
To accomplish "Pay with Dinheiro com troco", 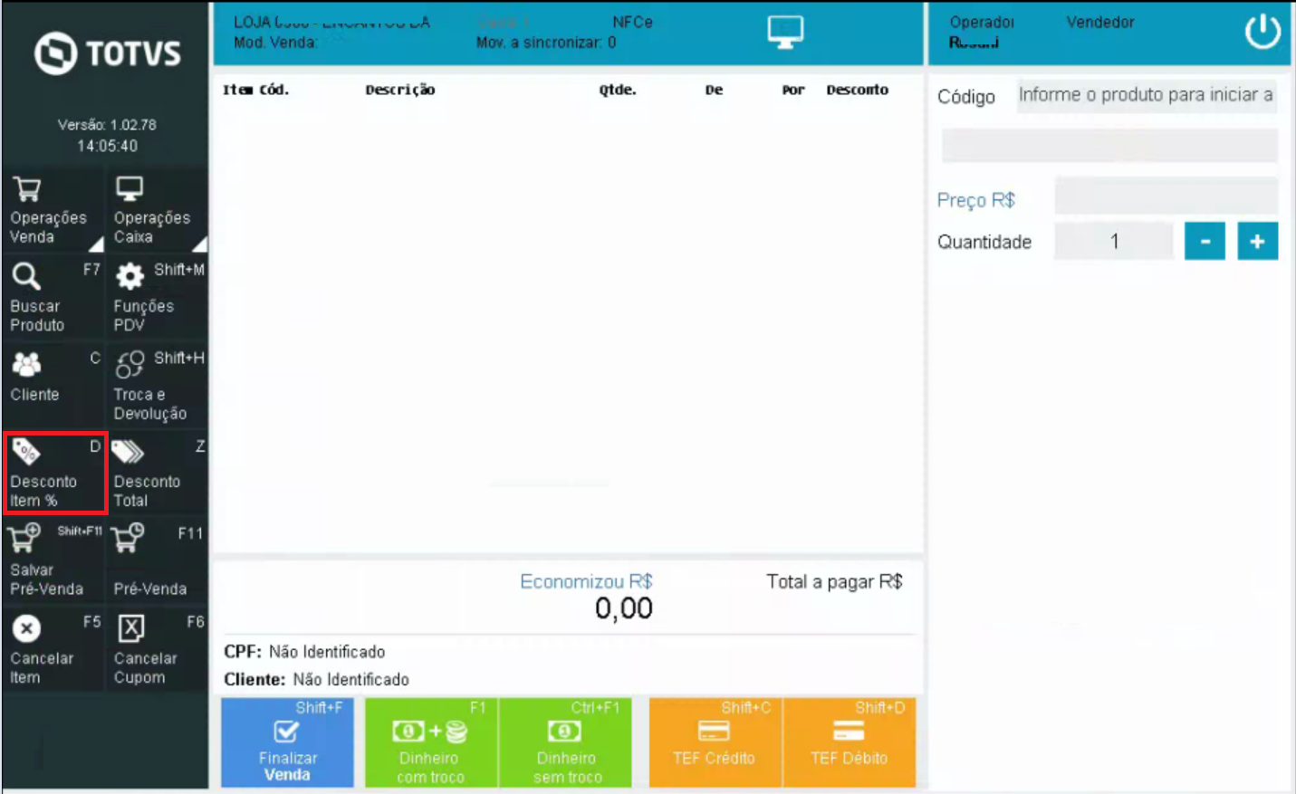I will (x=431, y=741).
